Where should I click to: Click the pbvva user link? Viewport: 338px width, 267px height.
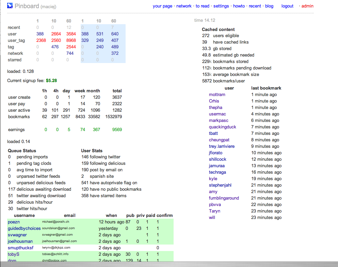[215, 204]
